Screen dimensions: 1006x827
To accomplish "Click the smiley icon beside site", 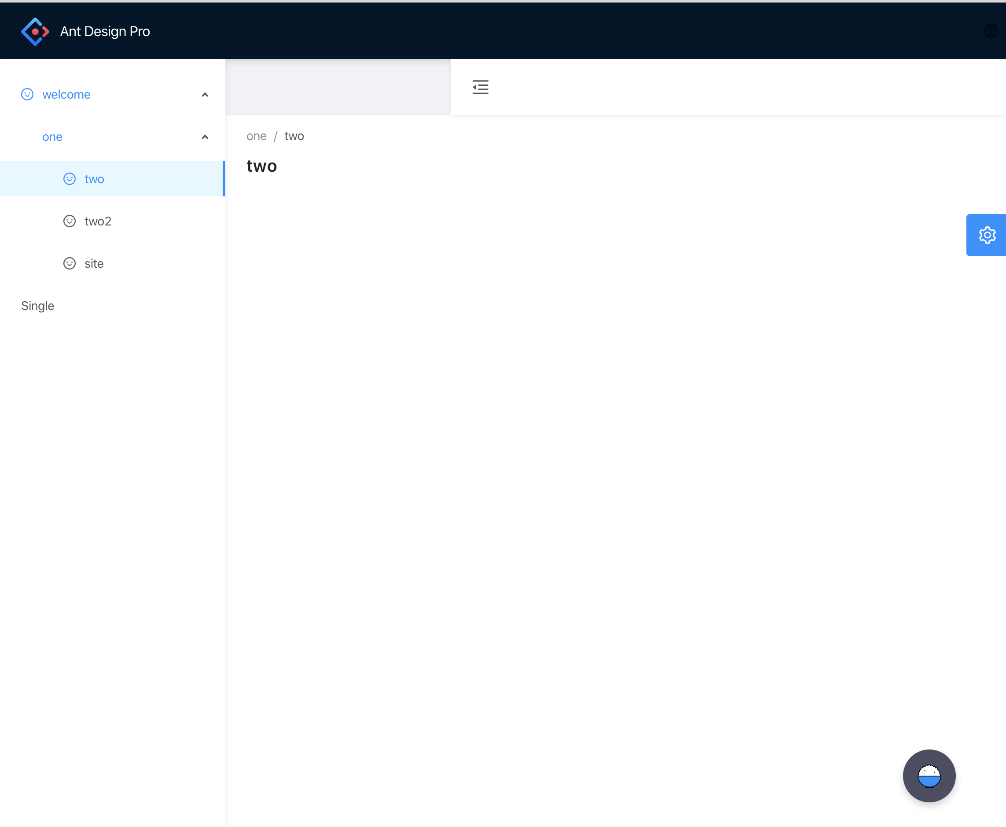I will 70,263.
